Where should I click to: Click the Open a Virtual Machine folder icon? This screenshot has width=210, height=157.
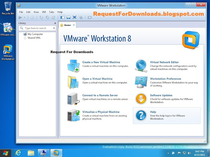(73, 82)
